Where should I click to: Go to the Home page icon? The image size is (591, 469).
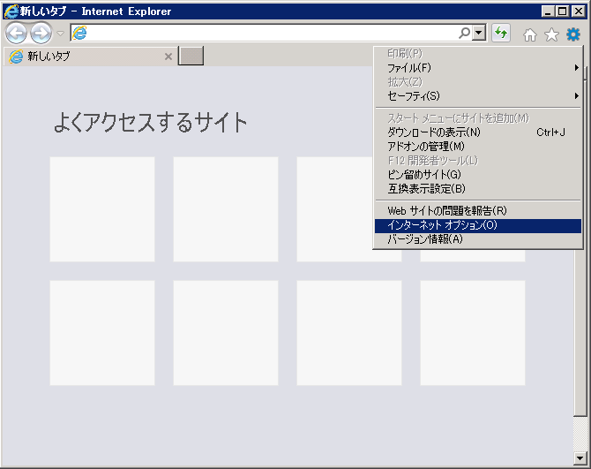tap(530, 34)
